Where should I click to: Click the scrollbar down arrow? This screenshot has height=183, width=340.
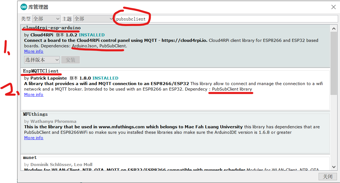tap(333, 167)
